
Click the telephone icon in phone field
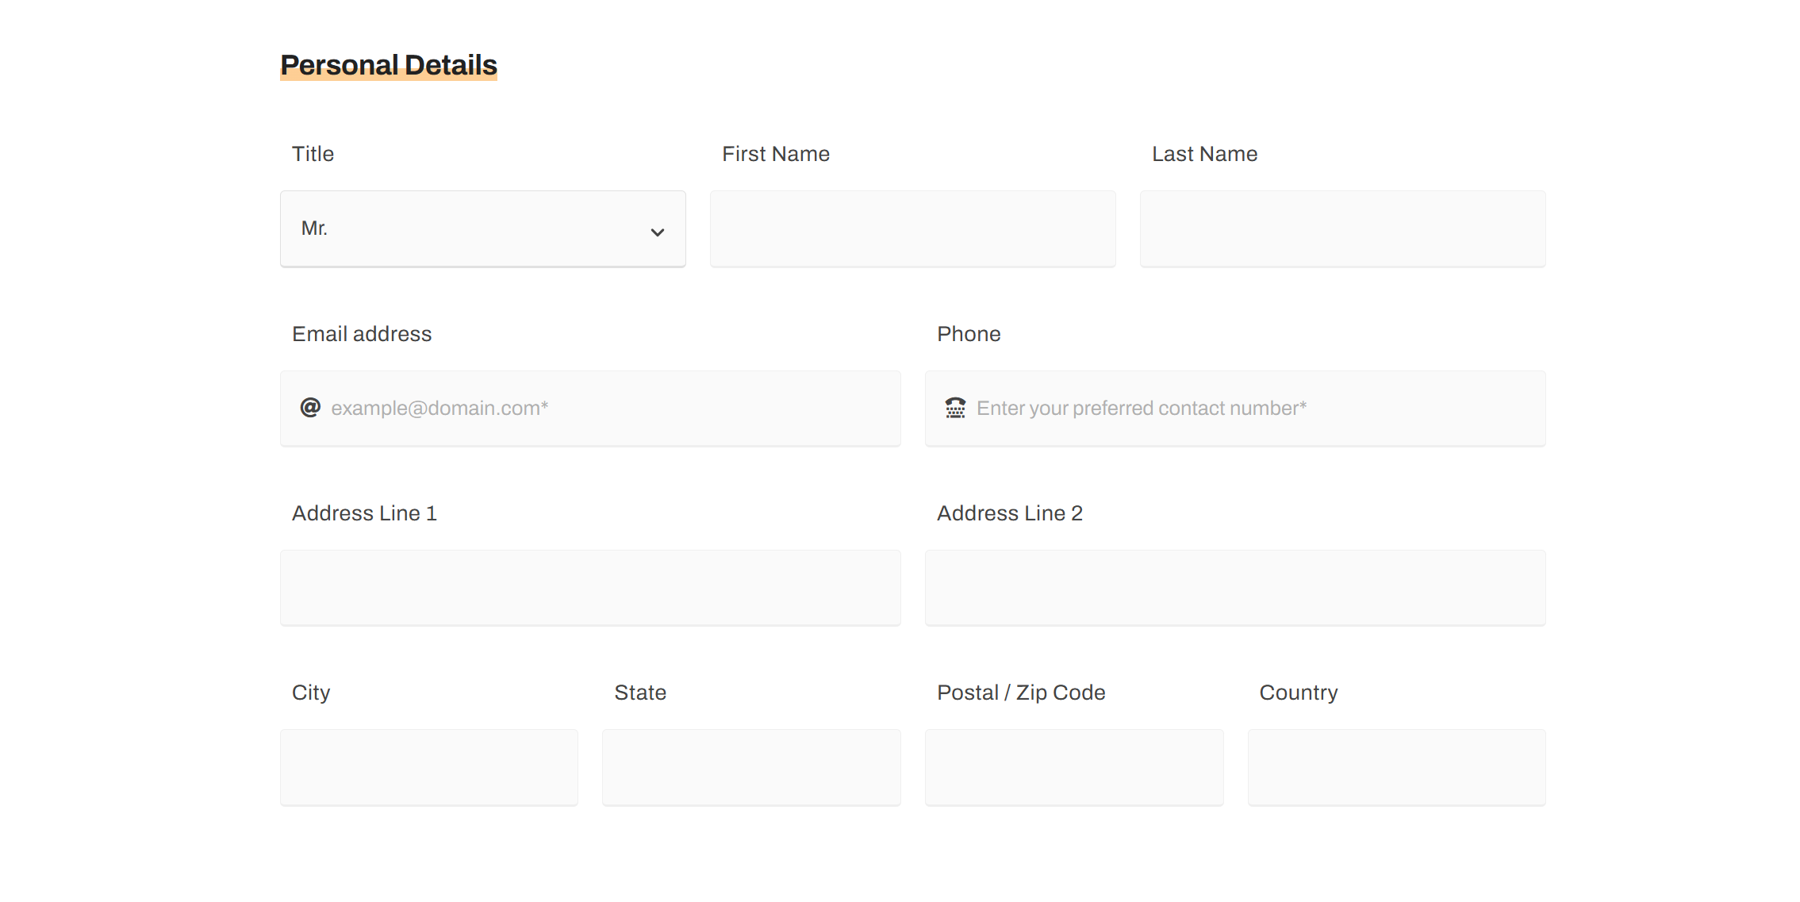[955, 408]
